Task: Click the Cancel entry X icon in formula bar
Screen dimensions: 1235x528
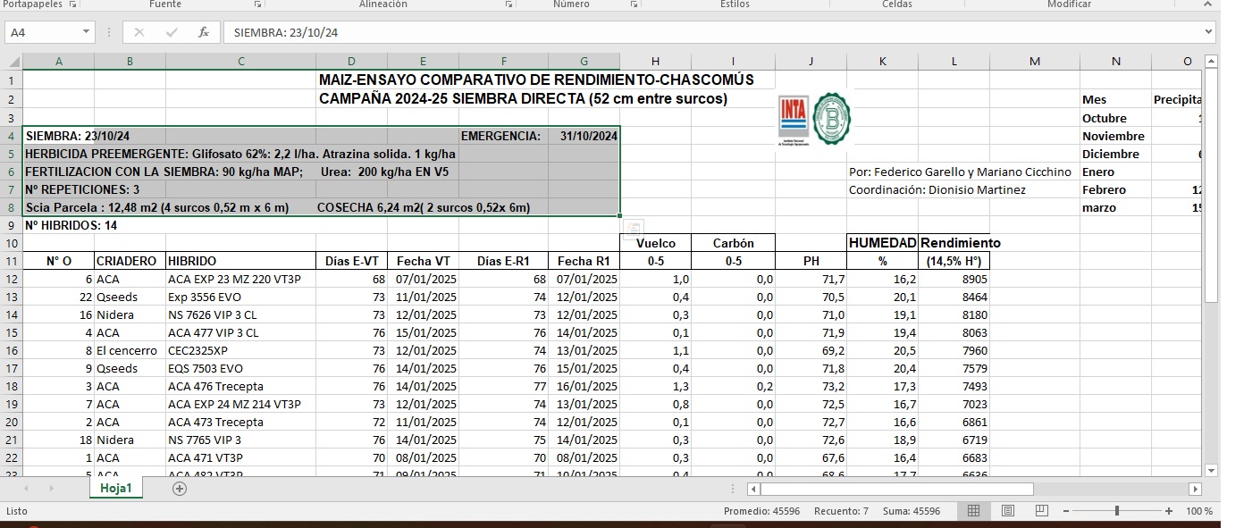Action: click(139, 32)
